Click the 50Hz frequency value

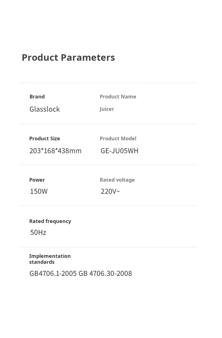pyautogui.click(x=38, y=233)
